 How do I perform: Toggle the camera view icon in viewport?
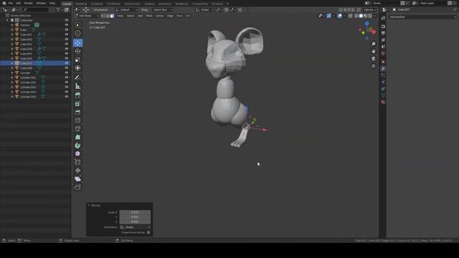click(373, 59)
